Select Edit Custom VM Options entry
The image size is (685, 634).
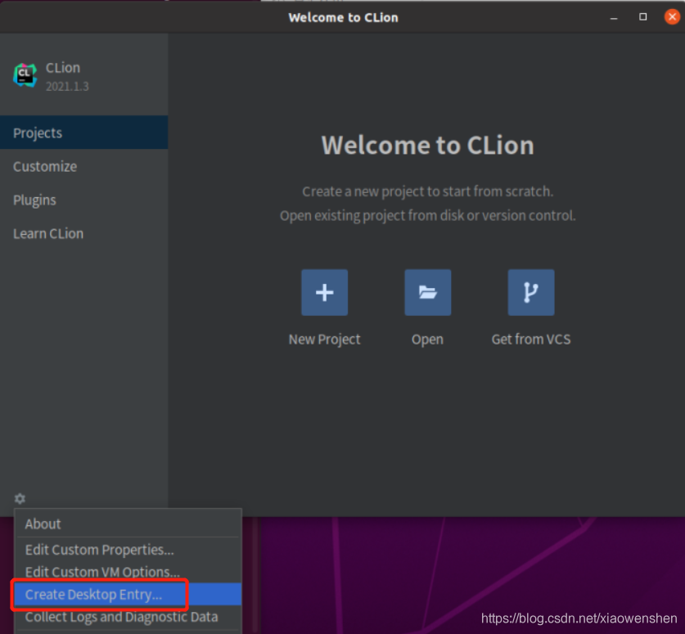click(x=128, y=572)
